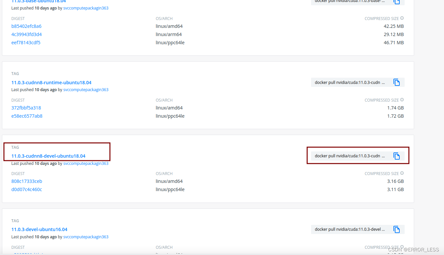Open the 11.0.3-cudnn8-runtime-ubuntu18.04 tag

(51, 82)
